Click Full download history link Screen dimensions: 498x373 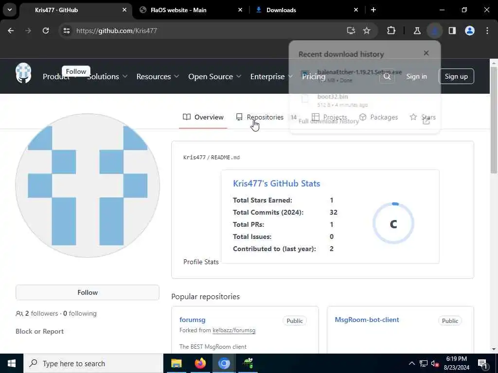point(328,121)
